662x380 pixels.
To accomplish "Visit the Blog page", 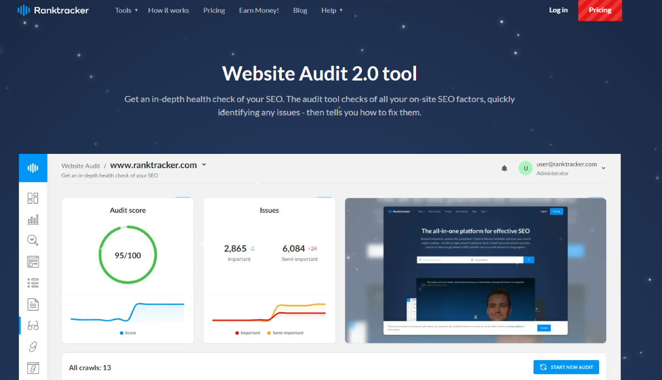I will point(300,10).
